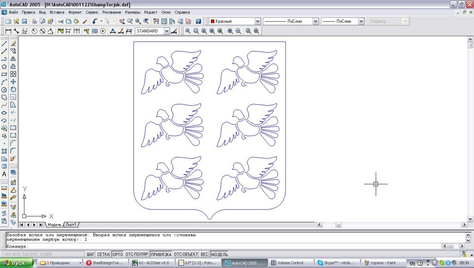Click the Windows пуск Start button
Image resolution: width=474 pixels, height=268 pixels.
tap(17, 263)
